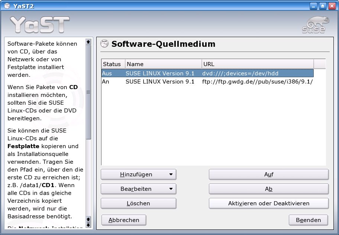Select the dvd:///;devices=/dev/hdd source row

(x=207, y=73)
